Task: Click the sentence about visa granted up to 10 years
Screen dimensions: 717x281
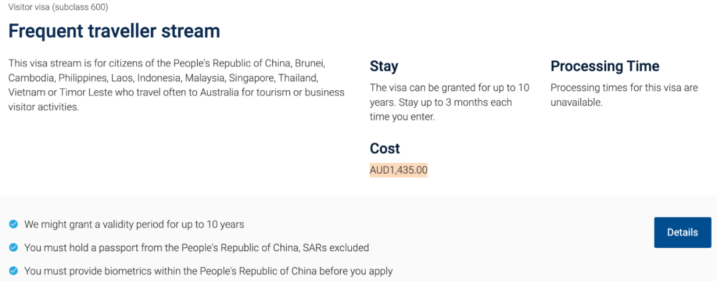Action: [x=449, y=95]
